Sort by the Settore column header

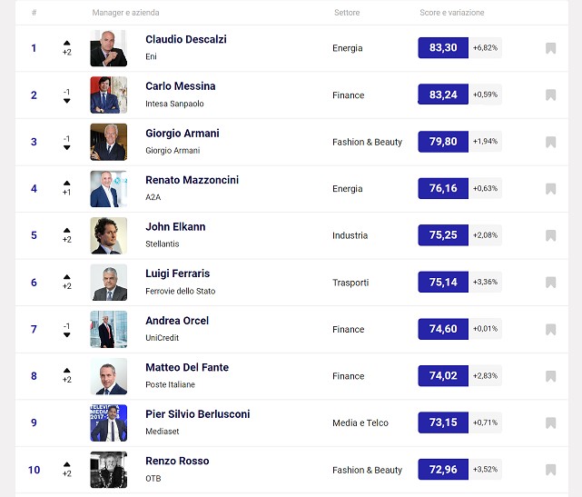[346, 13]
